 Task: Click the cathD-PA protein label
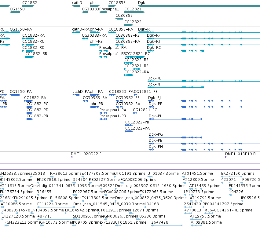pyautogui.click(x=81, y=92)
